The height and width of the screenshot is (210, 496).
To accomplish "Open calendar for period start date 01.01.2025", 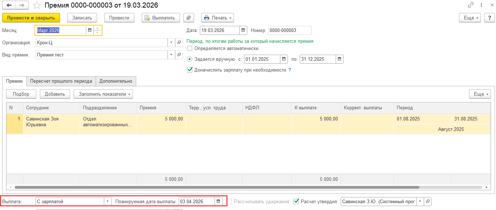I will (284, 59).
